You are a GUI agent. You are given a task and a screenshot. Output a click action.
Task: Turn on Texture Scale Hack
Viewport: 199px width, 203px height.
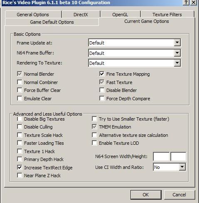tap(20, 135)
